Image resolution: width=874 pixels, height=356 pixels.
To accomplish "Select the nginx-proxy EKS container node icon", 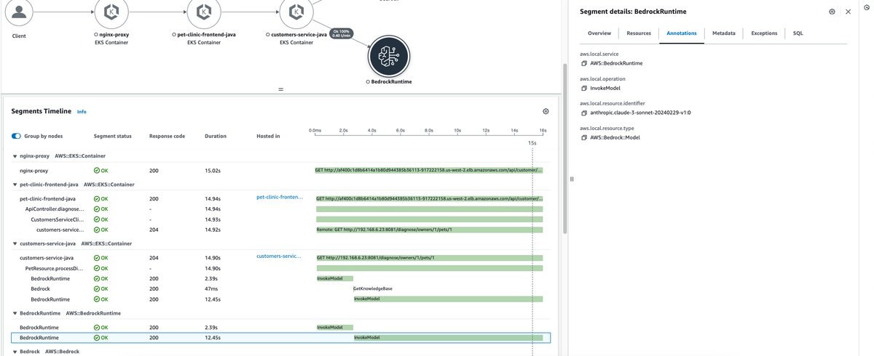I will click(111, 12).
